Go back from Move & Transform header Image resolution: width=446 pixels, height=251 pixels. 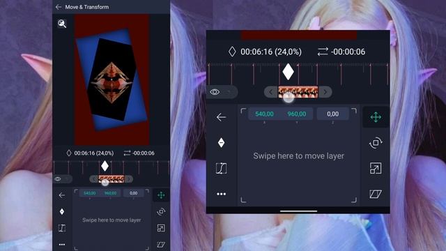(x=59, y=7)
